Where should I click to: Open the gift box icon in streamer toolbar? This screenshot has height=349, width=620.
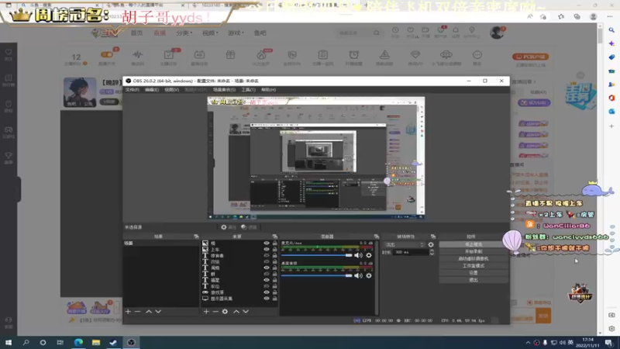coord(230,55)
